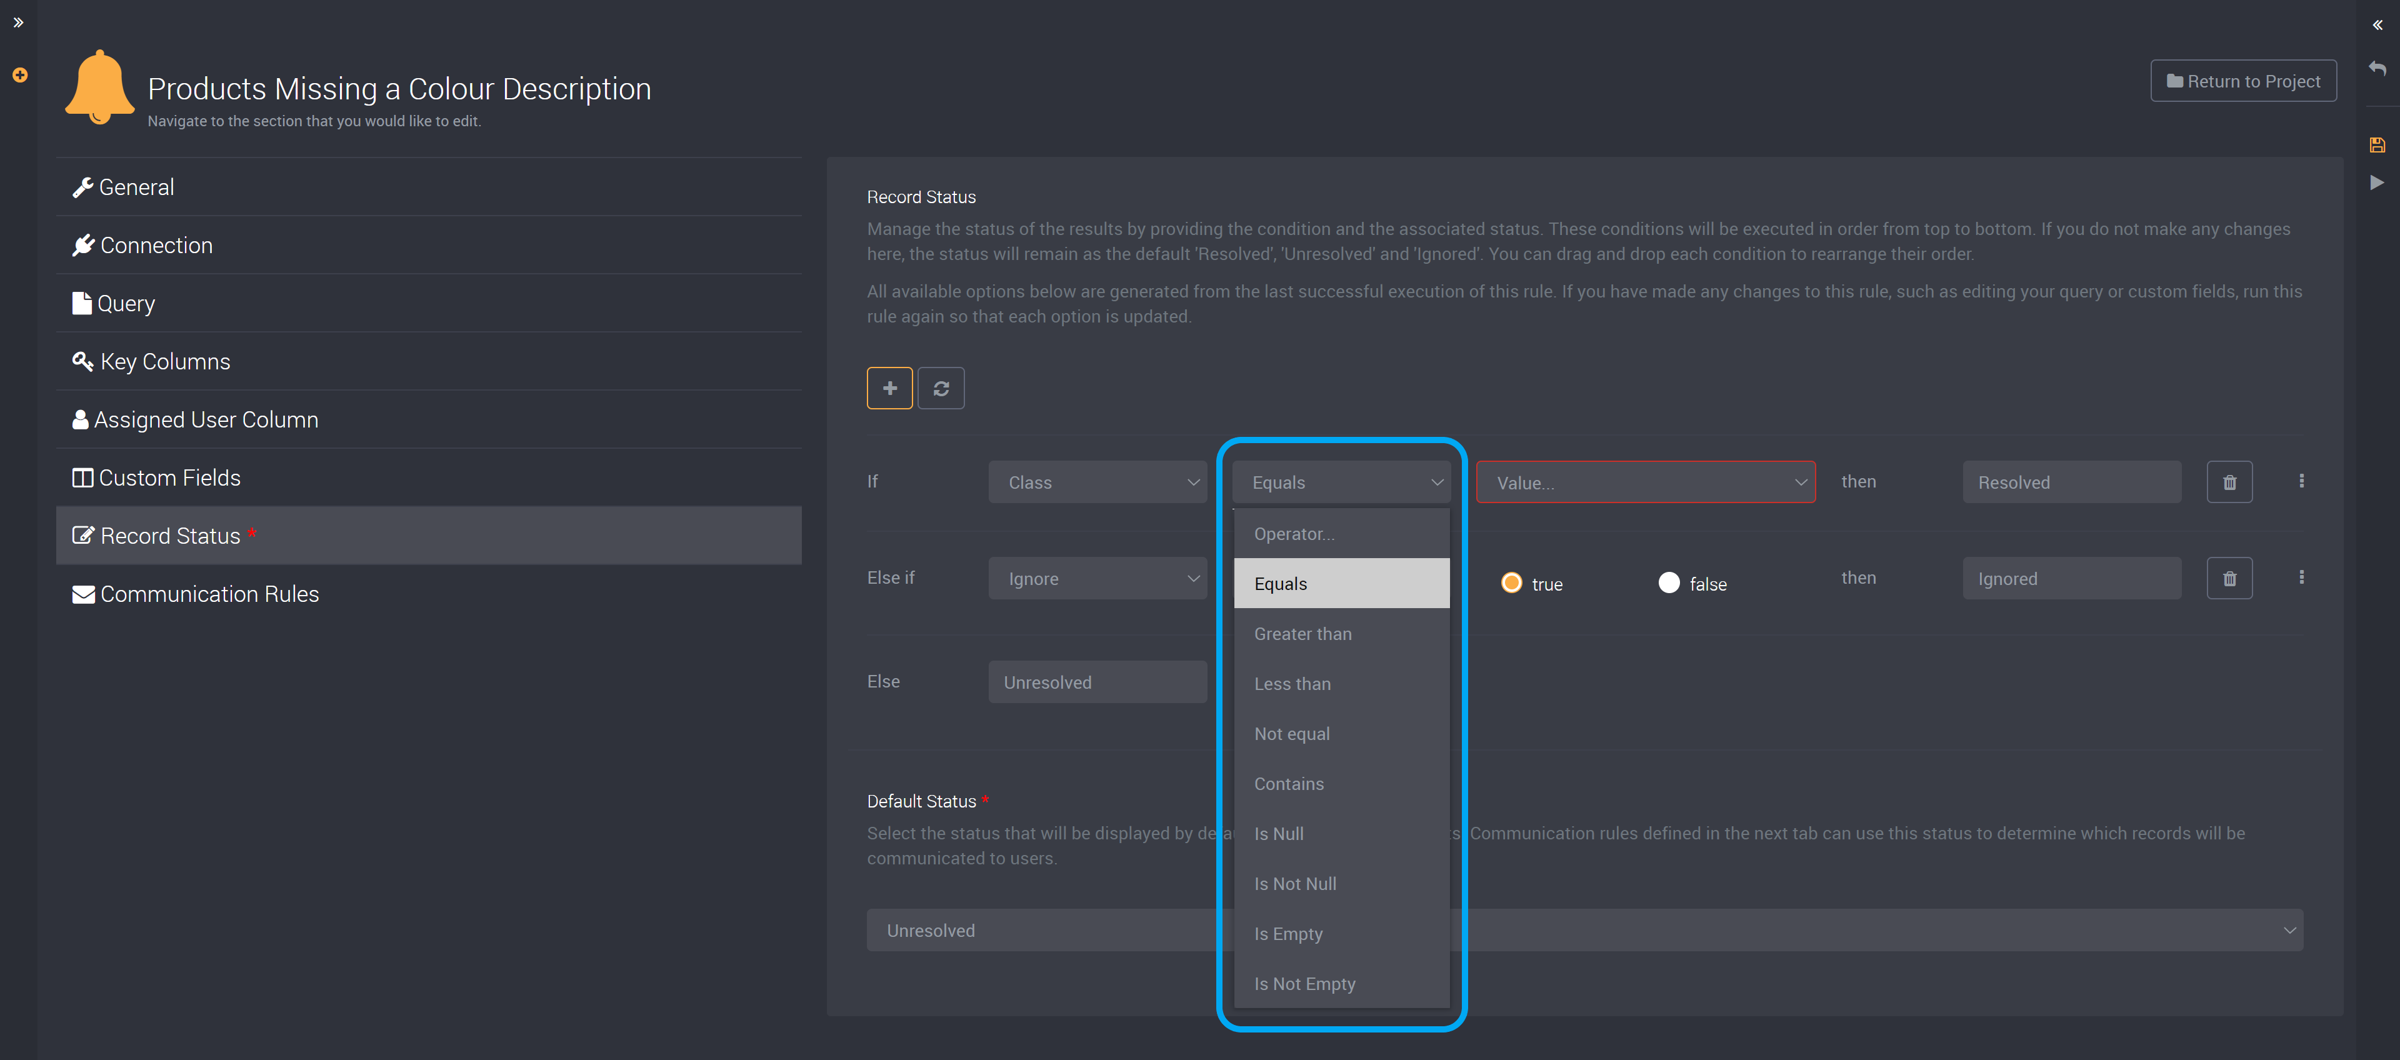This screenshot has width=2400, height=1060.
Task: Open the Value dropdown selector
Action: point(1650,482)
